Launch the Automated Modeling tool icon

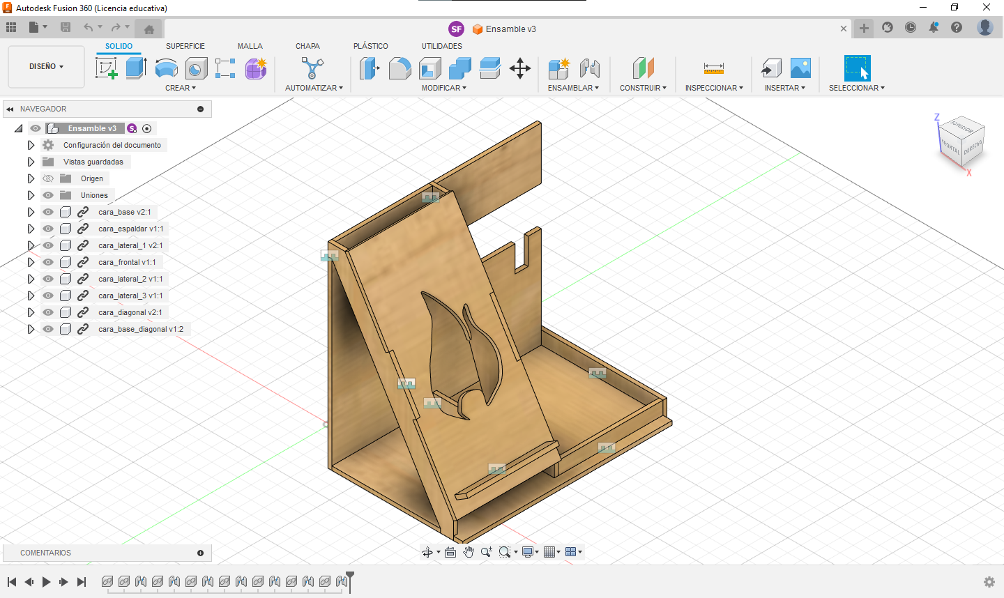312,68
